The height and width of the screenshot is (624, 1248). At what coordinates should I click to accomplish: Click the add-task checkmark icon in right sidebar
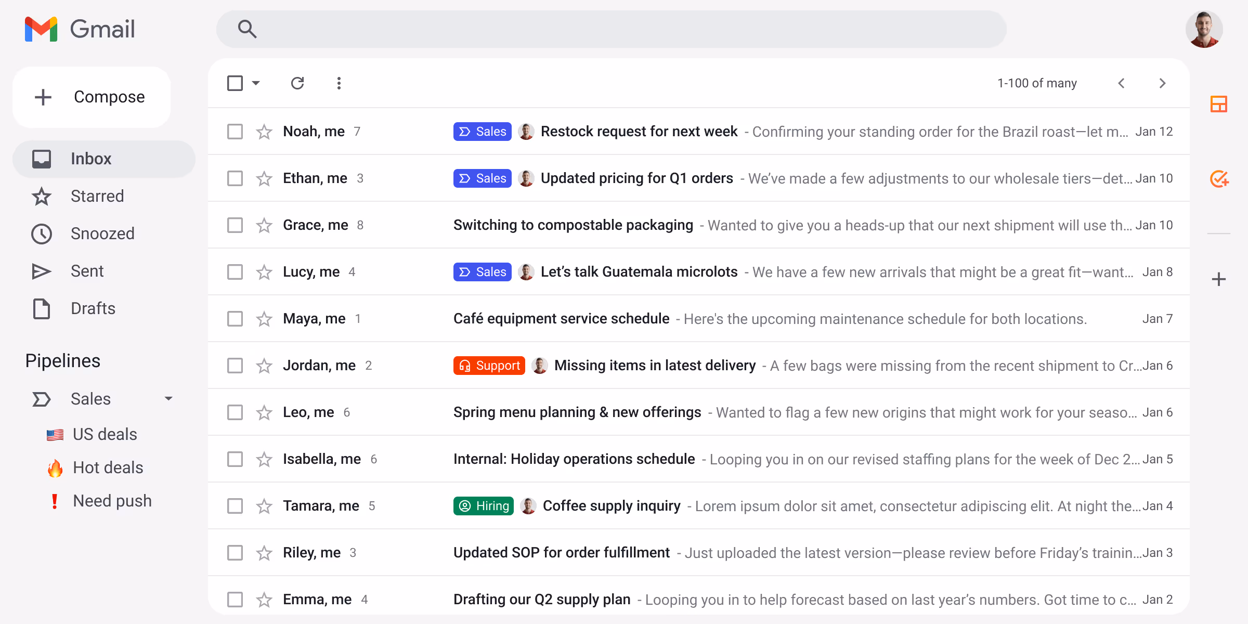point(1219,178)
